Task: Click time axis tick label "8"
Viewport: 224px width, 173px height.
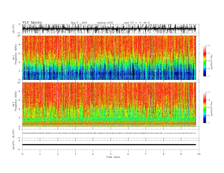Action: [x=163, y=154]
